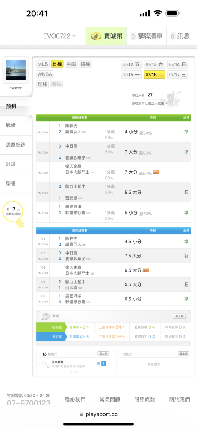197x429 pixels.
Task: Tap the 常見問題 footer link
Action: pyautogui.click(x=110, y=400)
